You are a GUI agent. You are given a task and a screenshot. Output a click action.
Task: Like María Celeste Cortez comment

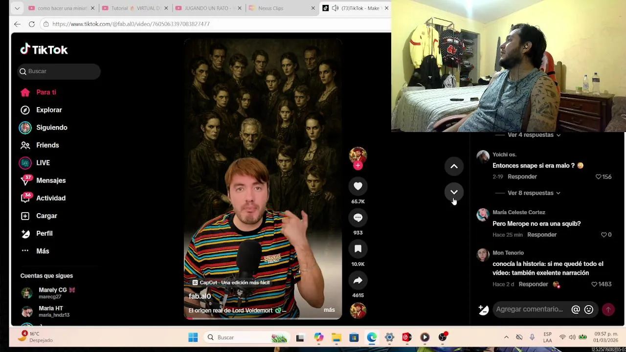pyautogui.click(x=604, y=235)
